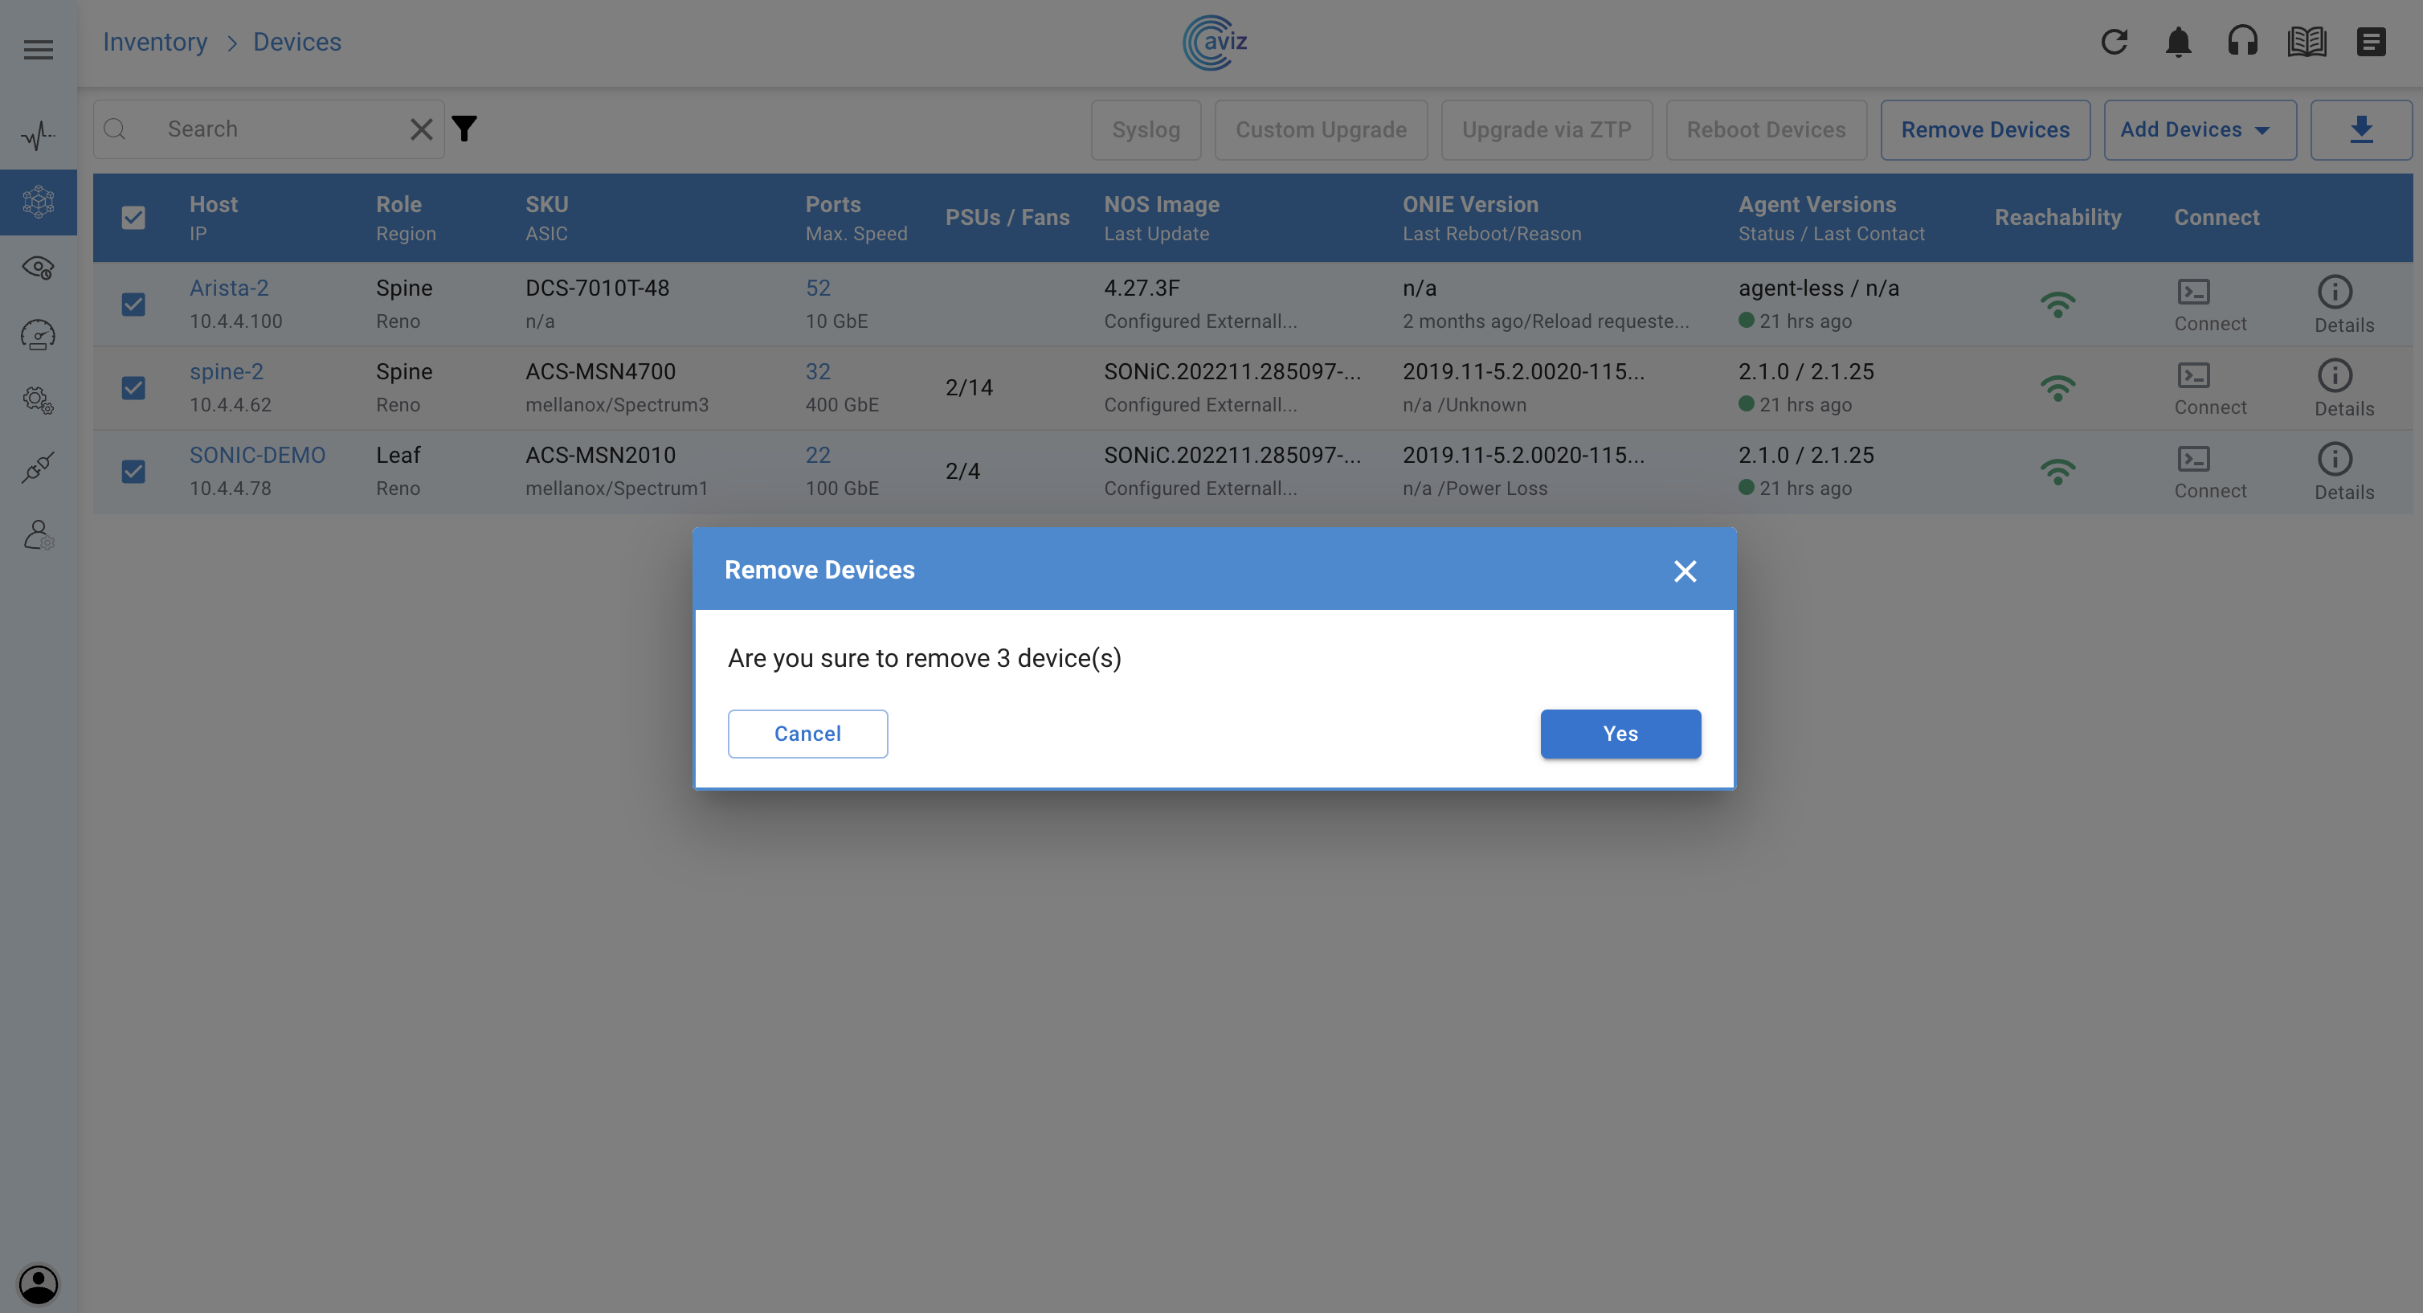
Task: Go to Inventory breadcrumb
Action: tap(155, 43)
